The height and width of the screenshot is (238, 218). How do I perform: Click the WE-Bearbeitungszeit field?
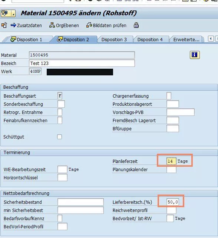click(62, 169)
